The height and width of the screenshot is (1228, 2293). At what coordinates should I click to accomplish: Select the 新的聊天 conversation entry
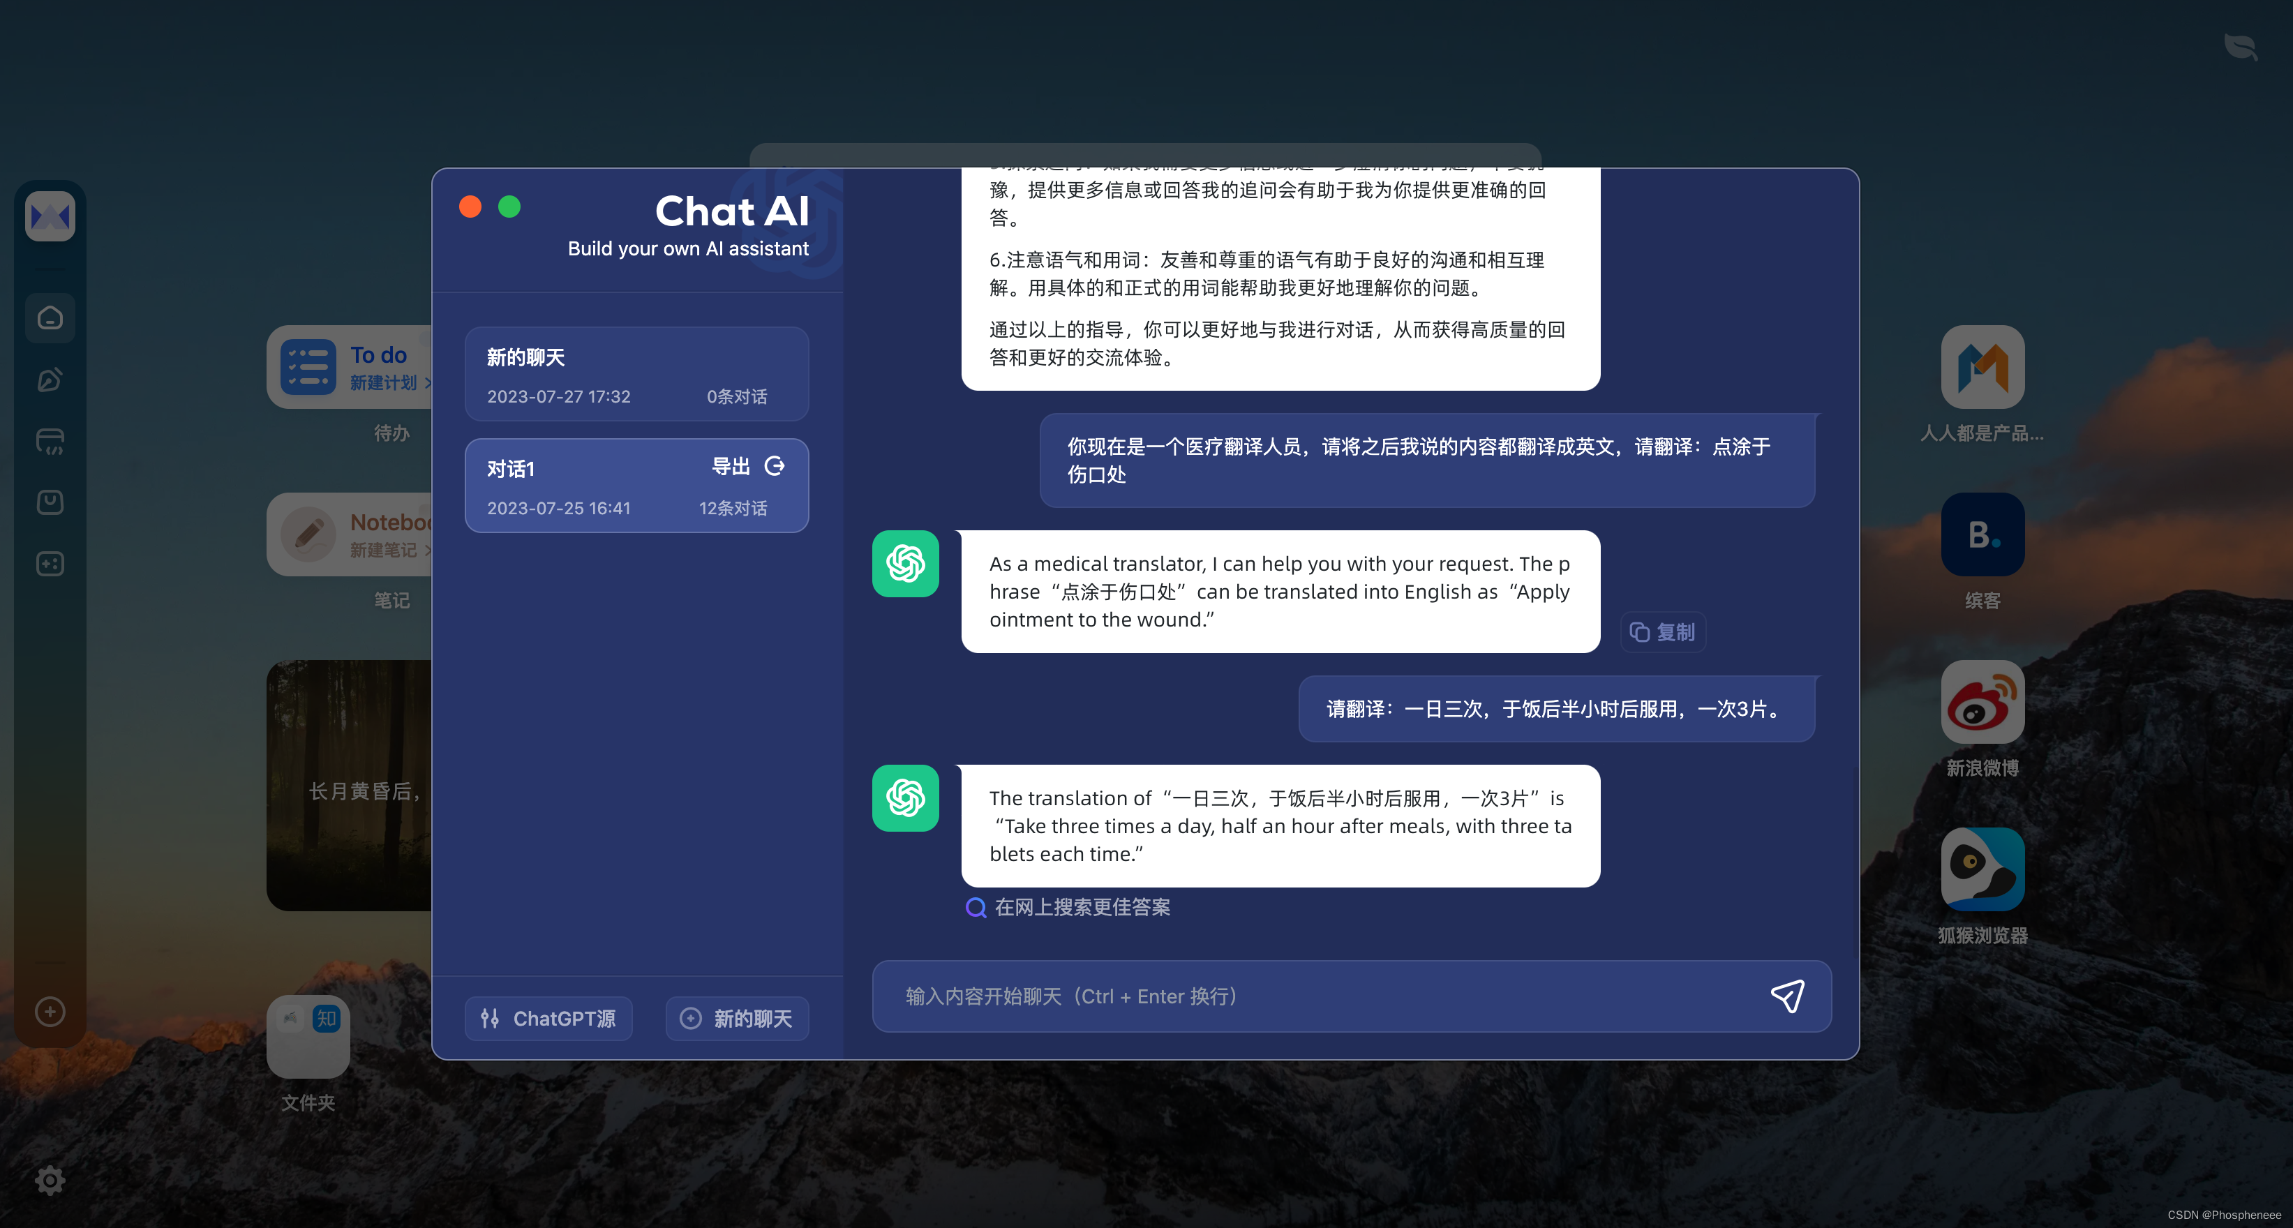pos(636,374)
